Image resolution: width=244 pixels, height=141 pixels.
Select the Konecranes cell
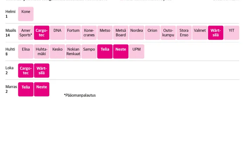(89, 33)
